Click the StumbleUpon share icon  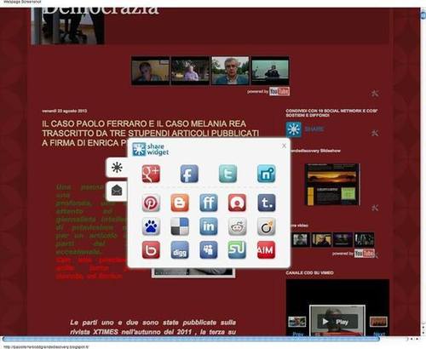point(238,250)
